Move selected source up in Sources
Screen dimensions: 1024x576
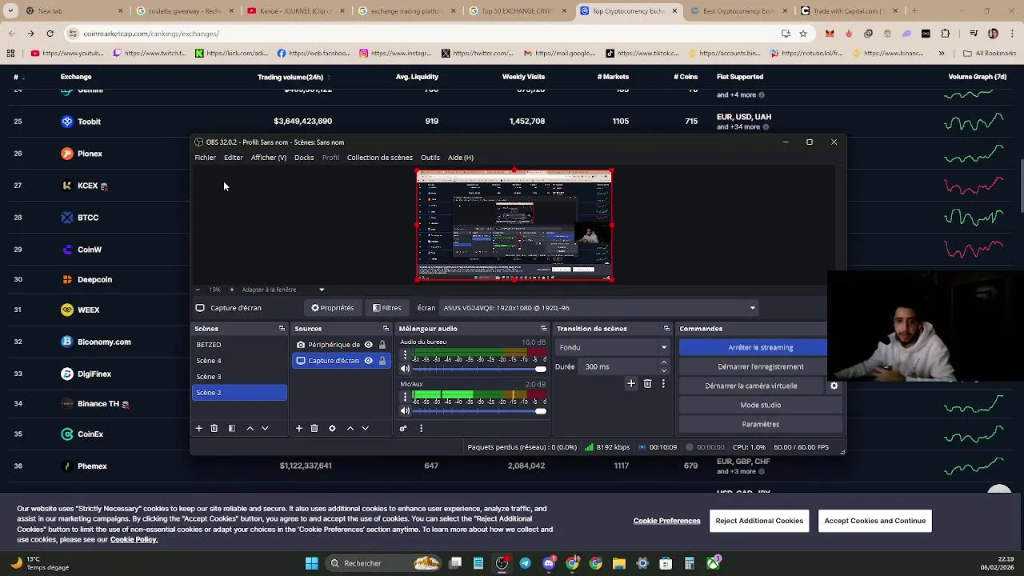click(x=350, y=429)
